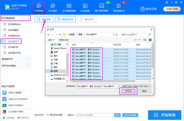
Task: Toggle the preview pane icon
Action: [144, 40]
